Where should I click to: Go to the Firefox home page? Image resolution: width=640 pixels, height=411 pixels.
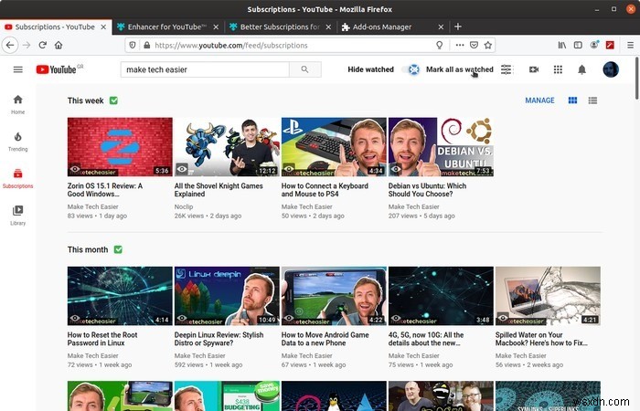pos(59,46)
